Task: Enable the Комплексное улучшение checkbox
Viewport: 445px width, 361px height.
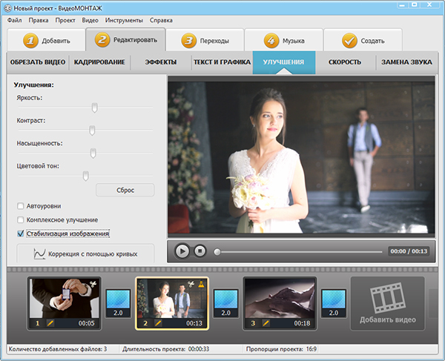Action: coord(20,219)
